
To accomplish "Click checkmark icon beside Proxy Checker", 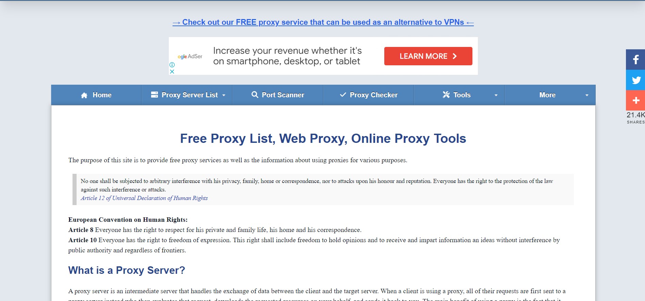I will (343, 95).
